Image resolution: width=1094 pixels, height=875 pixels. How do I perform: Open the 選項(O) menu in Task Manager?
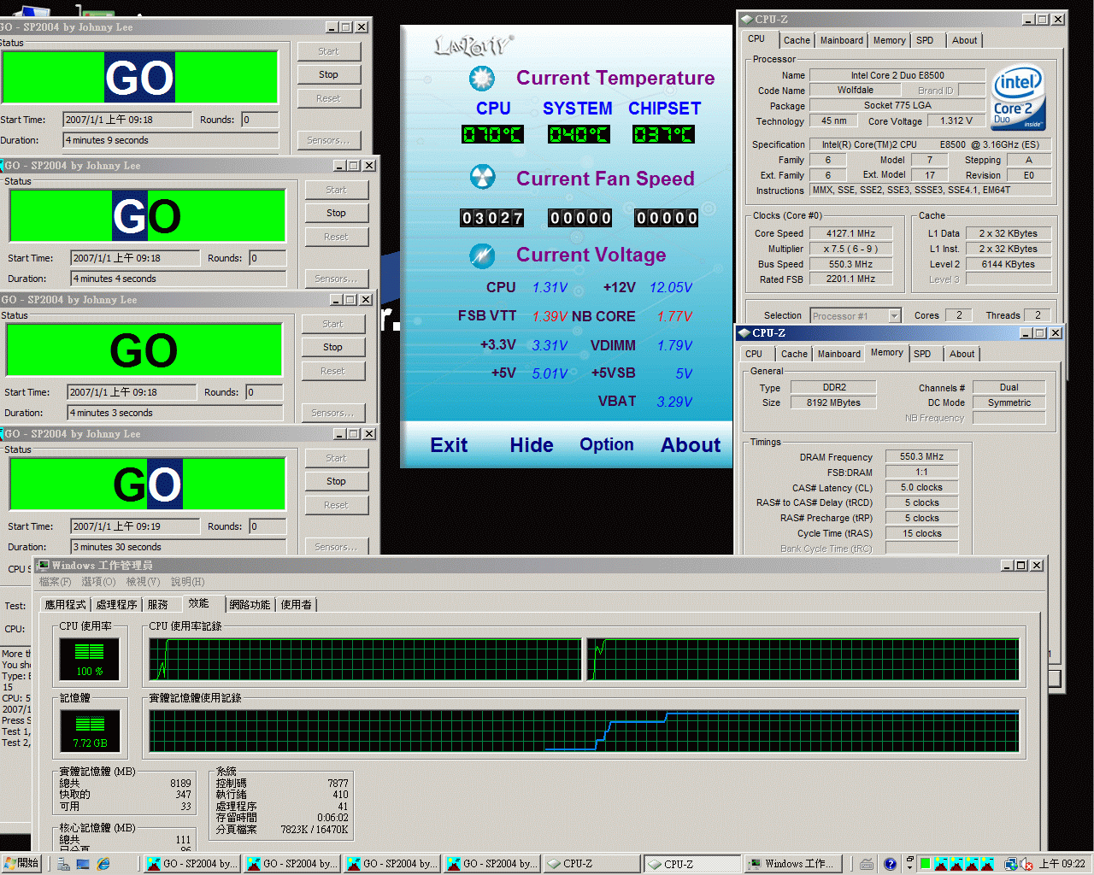pyautogui.click(x=98, y=582)
